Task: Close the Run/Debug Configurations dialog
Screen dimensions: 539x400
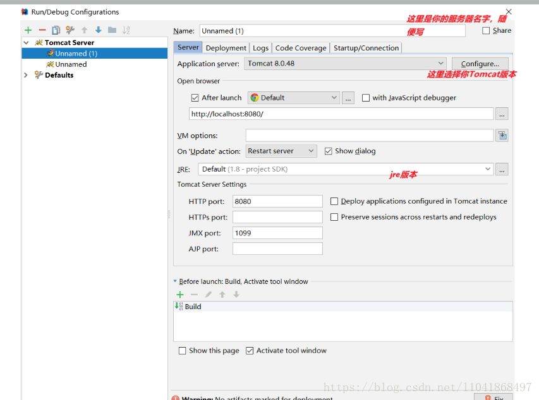Action: pyautogui.click(x=509, y=12)
